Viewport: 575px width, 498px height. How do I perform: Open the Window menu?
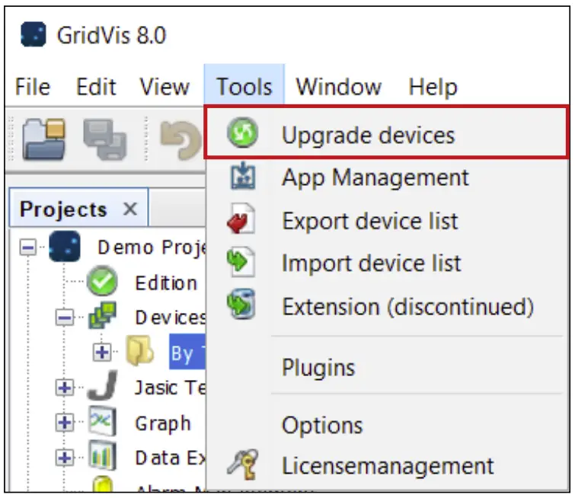click(x=338, y=87)
